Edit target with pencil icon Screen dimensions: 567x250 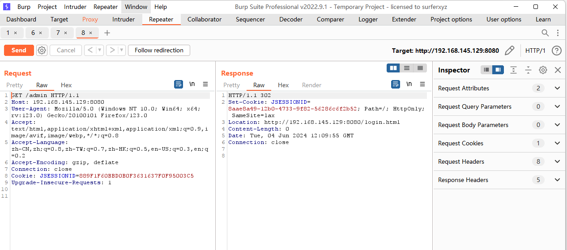[x=509, y=51]
